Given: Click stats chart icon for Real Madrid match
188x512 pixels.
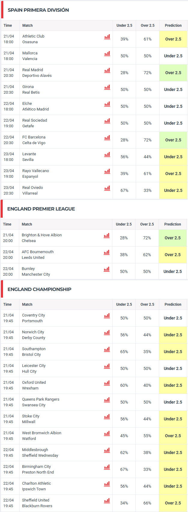Looking at the screenshot, I should pyautogui.click(x=107, y=71).
